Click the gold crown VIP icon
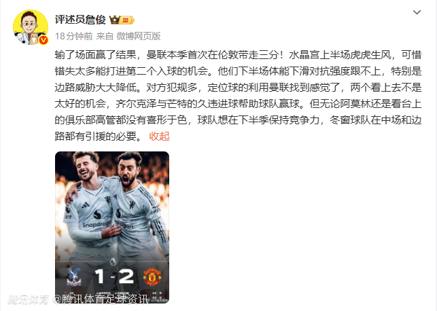The image size is (437, 311). click(x=115, y=20)
